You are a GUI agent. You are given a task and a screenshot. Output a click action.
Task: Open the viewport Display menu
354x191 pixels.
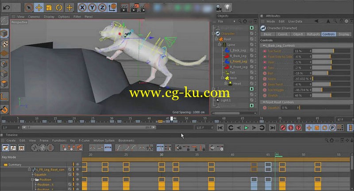click(x=49, y=17)
